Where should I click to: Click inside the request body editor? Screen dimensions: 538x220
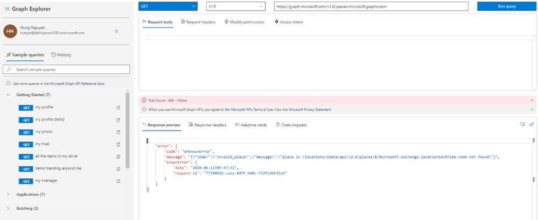[338, 62]
